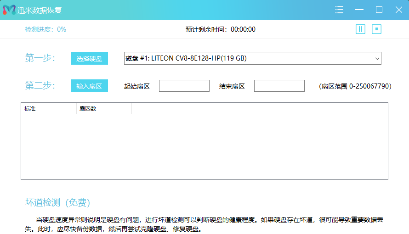Maximize the application window
The image size is (409, 234).
pyautogui.click(x=379, y=10)
